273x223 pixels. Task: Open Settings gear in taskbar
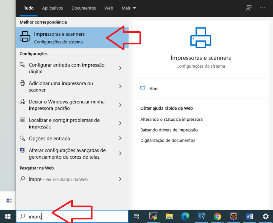click(x=266, y=217)
